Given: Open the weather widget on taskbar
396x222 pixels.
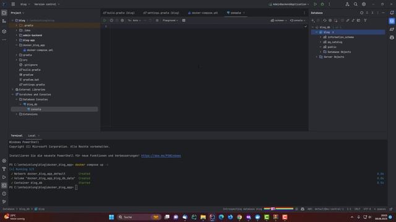Looking at the screenshot, I should [x=14, y=217].
